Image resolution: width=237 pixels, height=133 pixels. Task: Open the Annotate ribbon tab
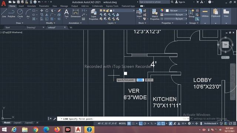31,6
